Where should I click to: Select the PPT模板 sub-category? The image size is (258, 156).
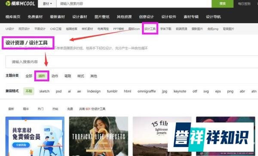click(119, 29)
